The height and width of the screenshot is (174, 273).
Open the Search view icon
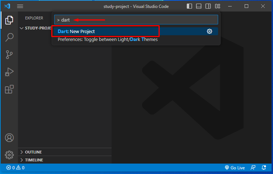(x=9, y=37)
